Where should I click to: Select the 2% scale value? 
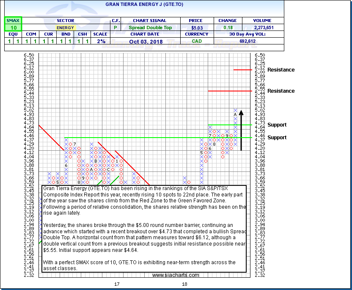coord(100,41)
